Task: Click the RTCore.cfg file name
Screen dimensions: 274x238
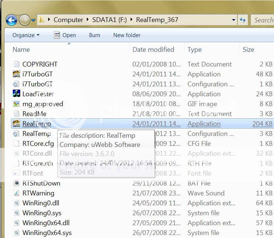Action: pyautogui.click(x=38, y=144)
